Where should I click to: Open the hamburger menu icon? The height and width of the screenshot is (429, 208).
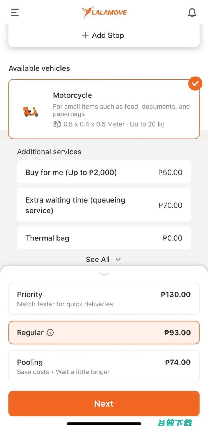coord(15,12)
